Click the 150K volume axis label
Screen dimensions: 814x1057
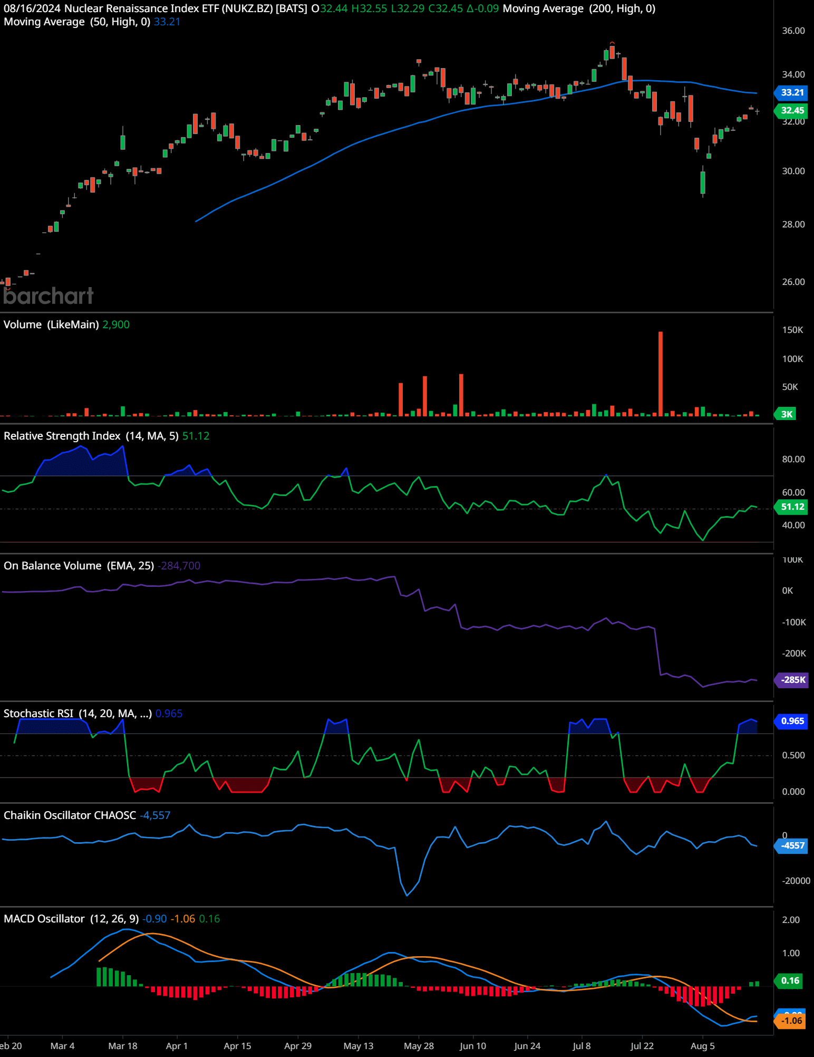click(x=793, y=330)
